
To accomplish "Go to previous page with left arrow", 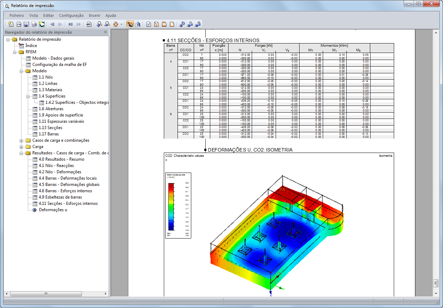I will pos(52,24).
